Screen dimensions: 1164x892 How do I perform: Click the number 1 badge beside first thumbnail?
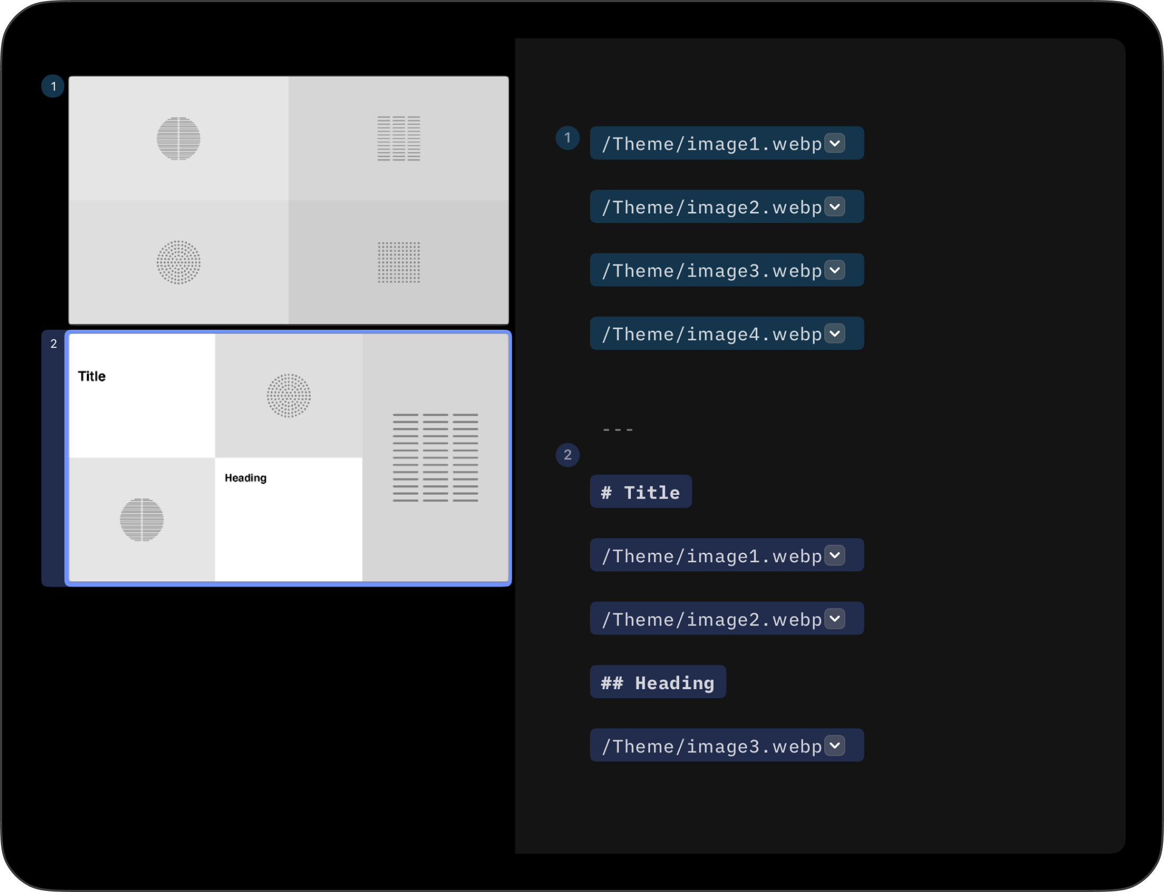pos(53,87)
